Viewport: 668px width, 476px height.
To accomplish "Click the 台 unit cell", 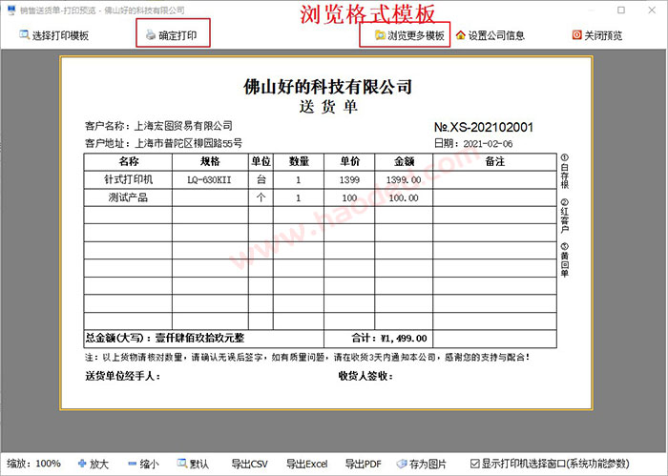I will [261, 179].
